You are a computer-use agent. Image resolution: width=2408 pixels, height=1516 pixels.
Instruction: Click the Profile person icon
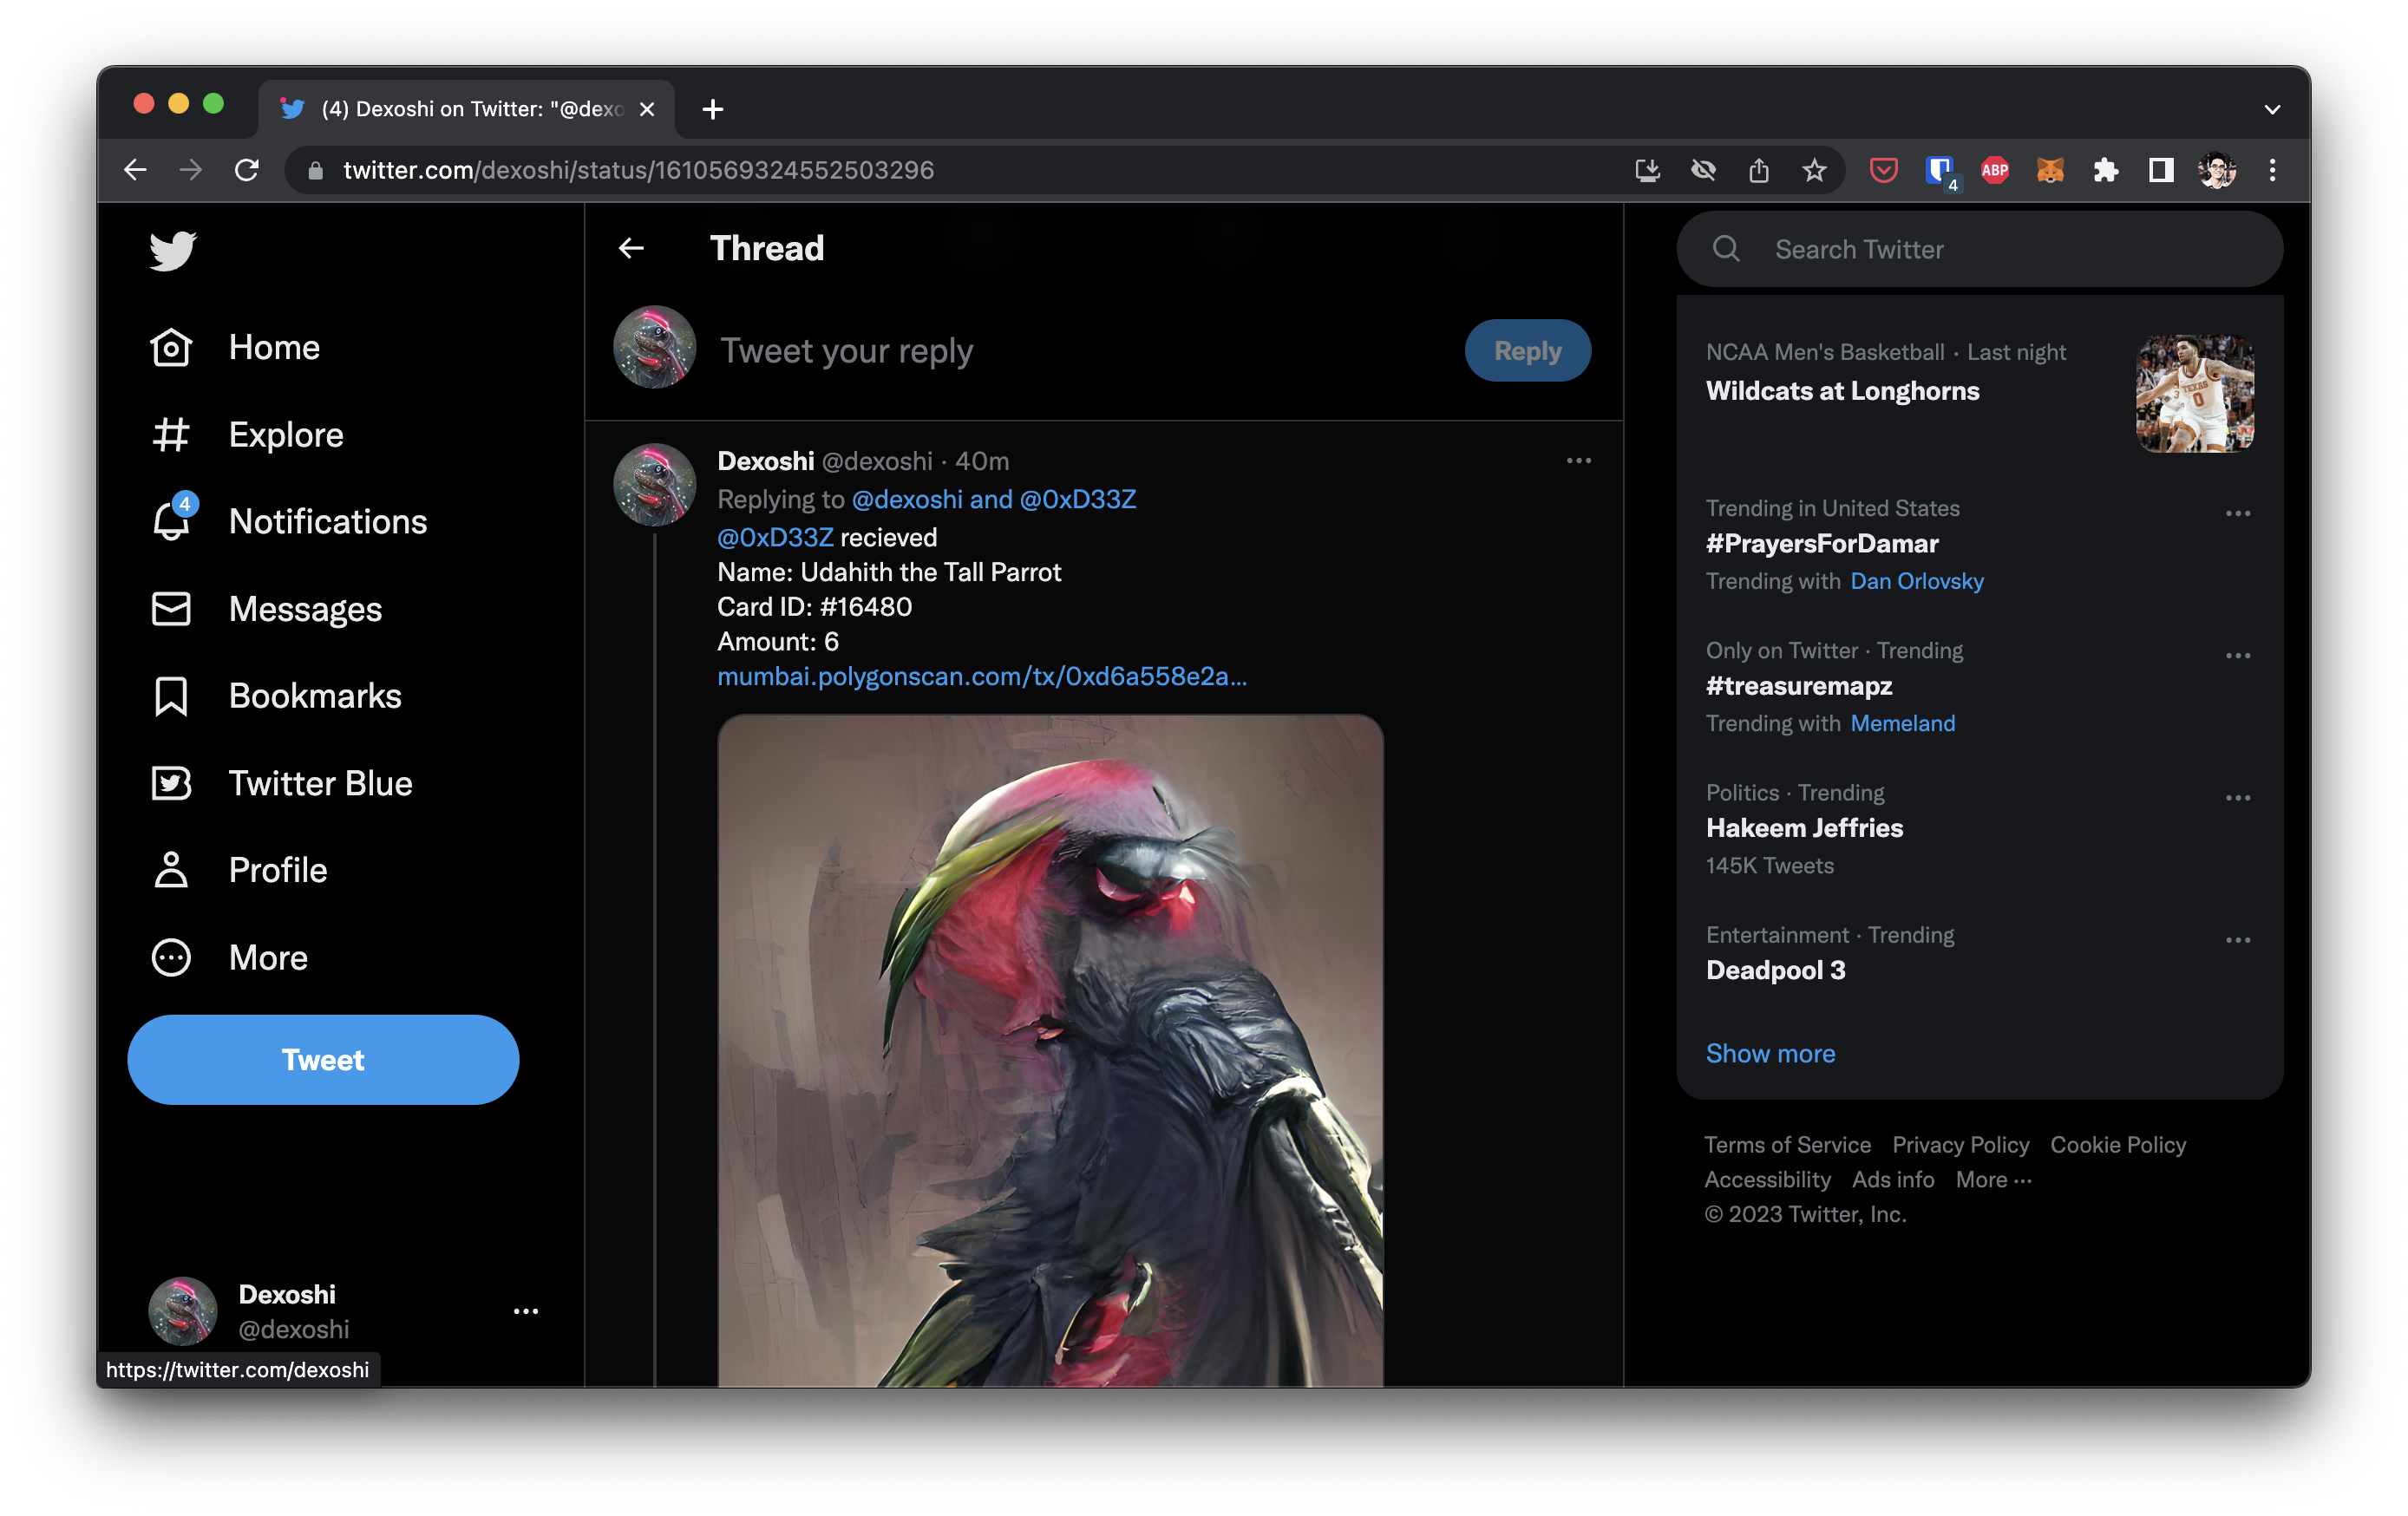[171, 870]
